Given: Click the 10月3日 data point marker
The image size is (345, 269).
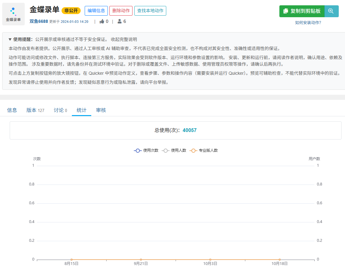Looking at the screenshot, I should tap(210, 260).
